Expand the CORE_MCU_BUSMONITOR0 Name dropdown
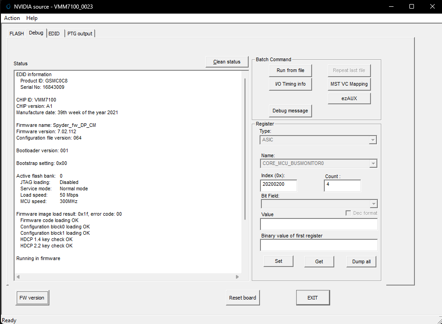Viewport: 442px width, 324px height. click(x=373, y=164)
